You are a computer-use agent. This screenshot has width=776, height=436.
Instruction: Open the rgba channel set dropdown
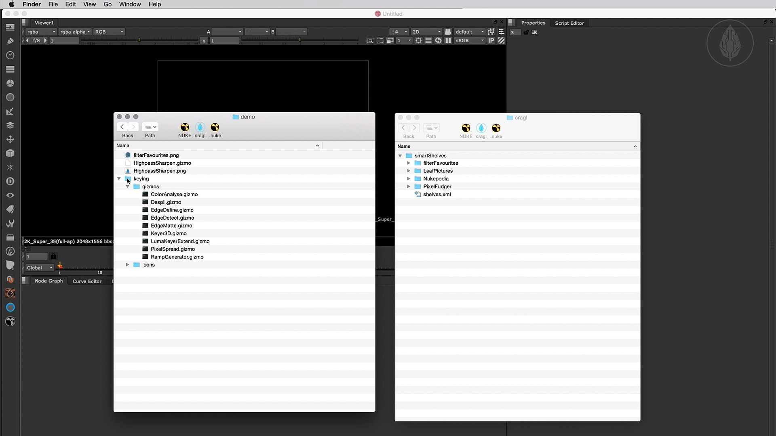[x=41, y=31]
